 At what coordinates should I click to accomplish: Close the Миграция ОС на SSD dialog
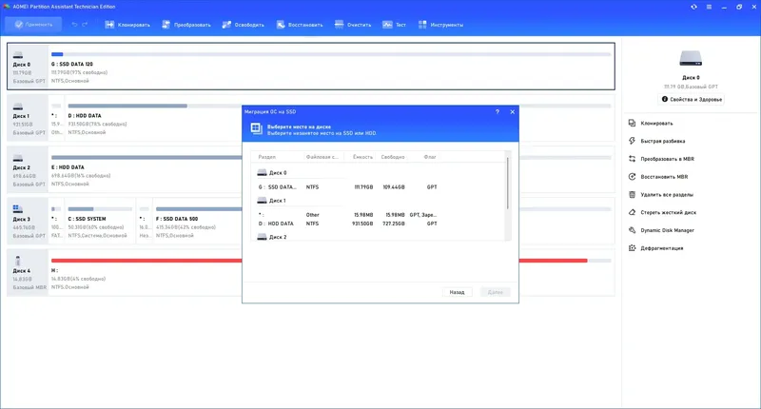pos(512,112)
